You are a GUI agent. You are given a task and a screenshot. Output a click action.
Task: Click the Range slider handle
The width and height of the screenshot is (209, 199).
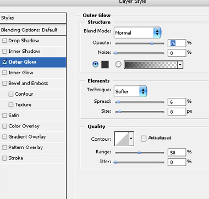139,152
